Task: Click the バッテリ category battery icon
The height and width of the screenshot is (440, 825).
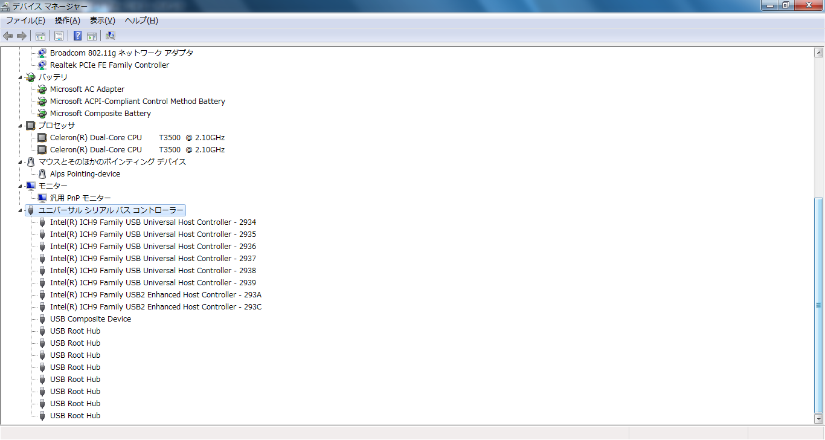Action: tap(31, 77)
